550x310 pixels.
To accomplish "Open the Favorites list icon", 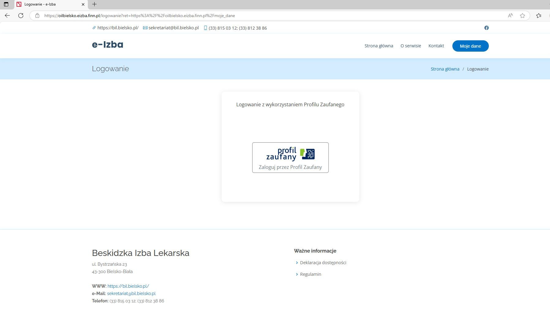I will pyautogui.click(x=539, y=16).
